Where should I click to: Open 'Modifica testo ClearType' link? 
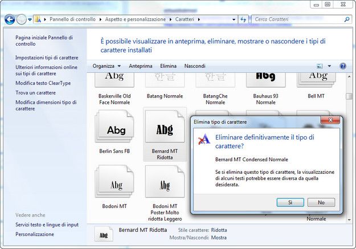(x=43, y=83)
